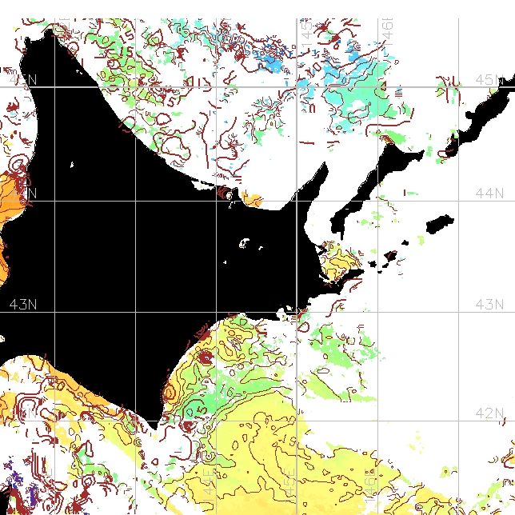515x515 pixels.
Task: Click the top 146 longitude label
Action: click(387, 32)
